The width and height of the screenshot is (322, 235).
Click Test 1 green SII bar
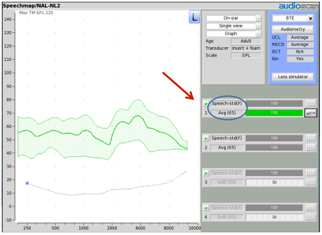pos(274,113)
